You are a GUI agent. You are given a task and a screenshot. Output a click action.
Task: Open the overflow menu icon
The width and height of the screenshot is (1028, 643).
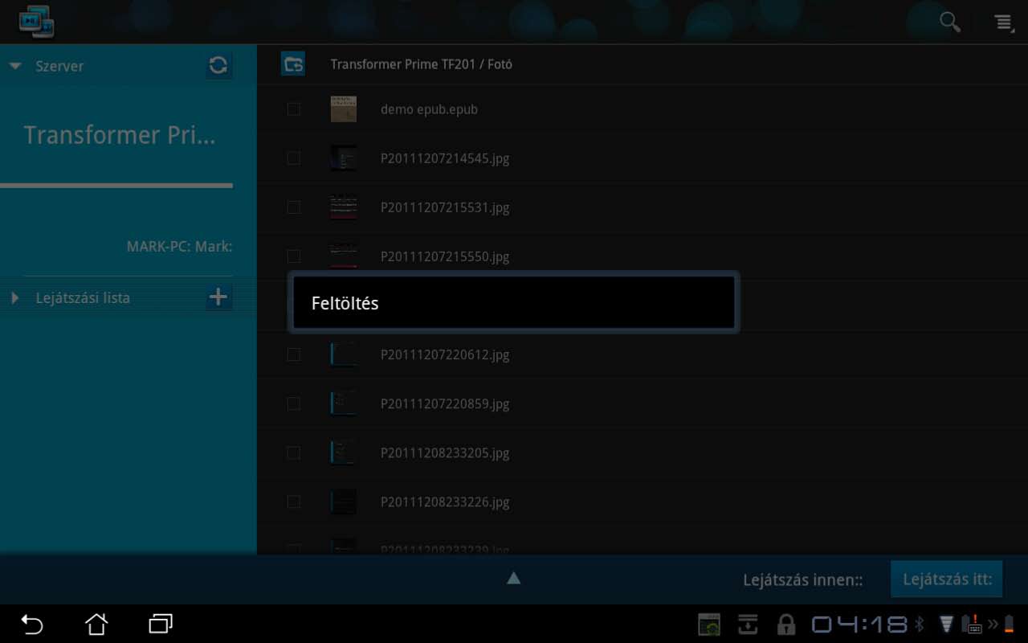click(1004, 23)
